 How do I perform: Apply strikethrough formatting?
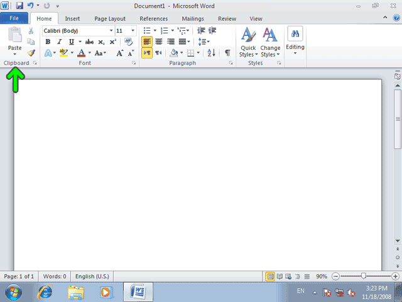coord(89,42)
